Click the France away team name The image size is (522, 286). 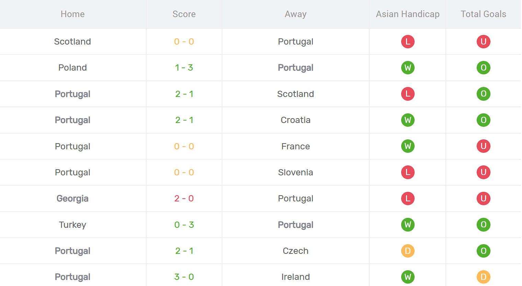click(295, 146)
